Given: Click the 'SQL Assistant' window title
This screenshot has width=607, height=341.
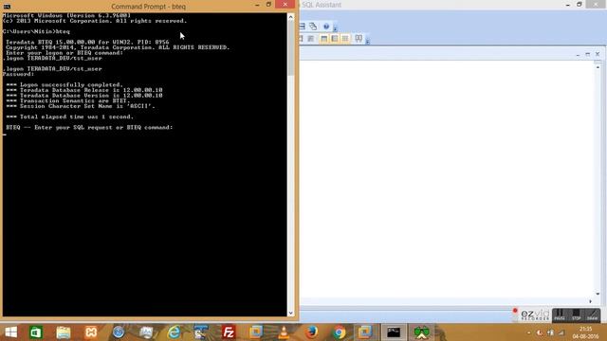Looking at the screenshot, I should pyautogui.click(x=322, y=5).
